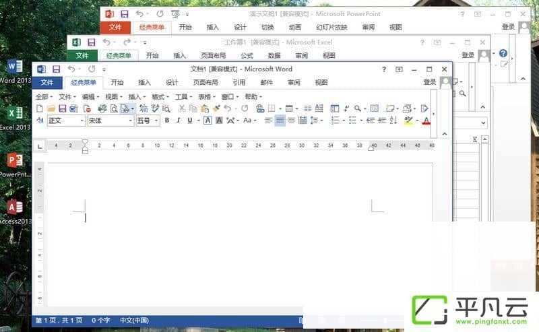Image resolution: width=539 pixels, height=332 pixels.
Task: Click the Sort A-Z icon
Action: [393, 121]
